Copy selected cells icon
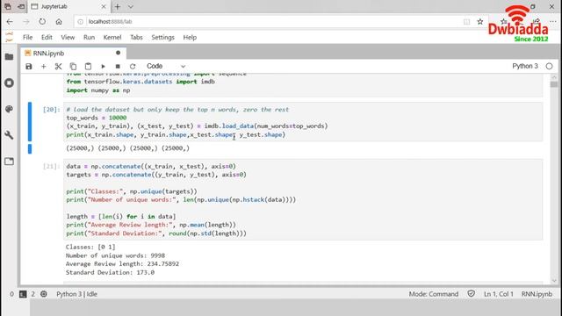The height and width of the screenshot is (316, 562). click(73, 67)
